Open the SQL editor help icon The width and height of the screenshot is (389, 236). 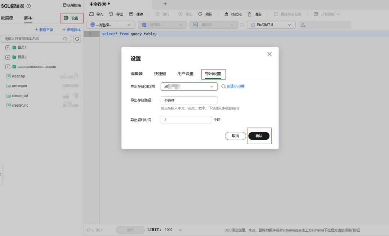(x=28, y=6)
